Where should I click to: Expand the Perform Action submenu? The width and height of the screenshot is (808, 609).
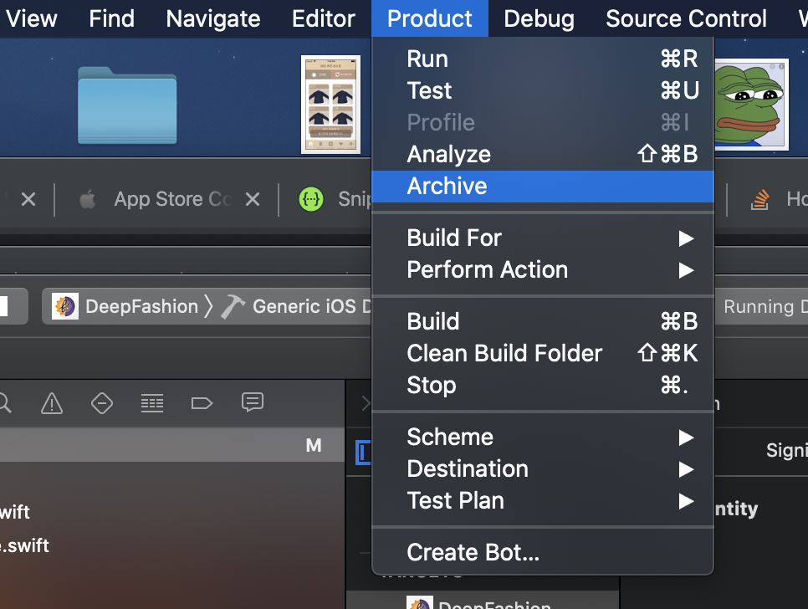click(x=543, y=270)
